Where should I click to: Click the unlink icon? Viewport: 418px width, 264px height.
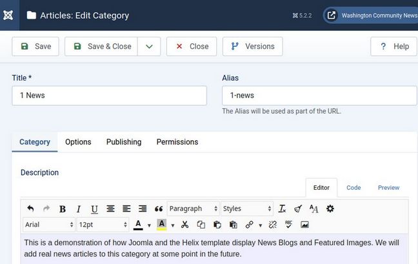tap(272, 225)
